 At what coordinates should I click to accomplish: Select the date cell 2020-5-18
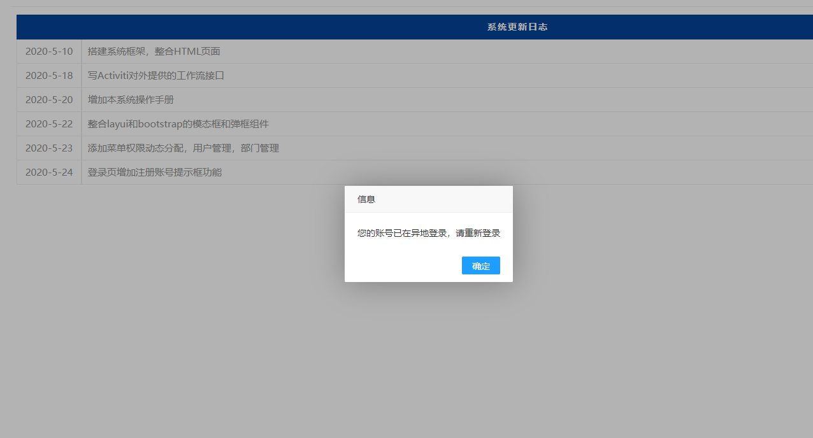[49, 76]
